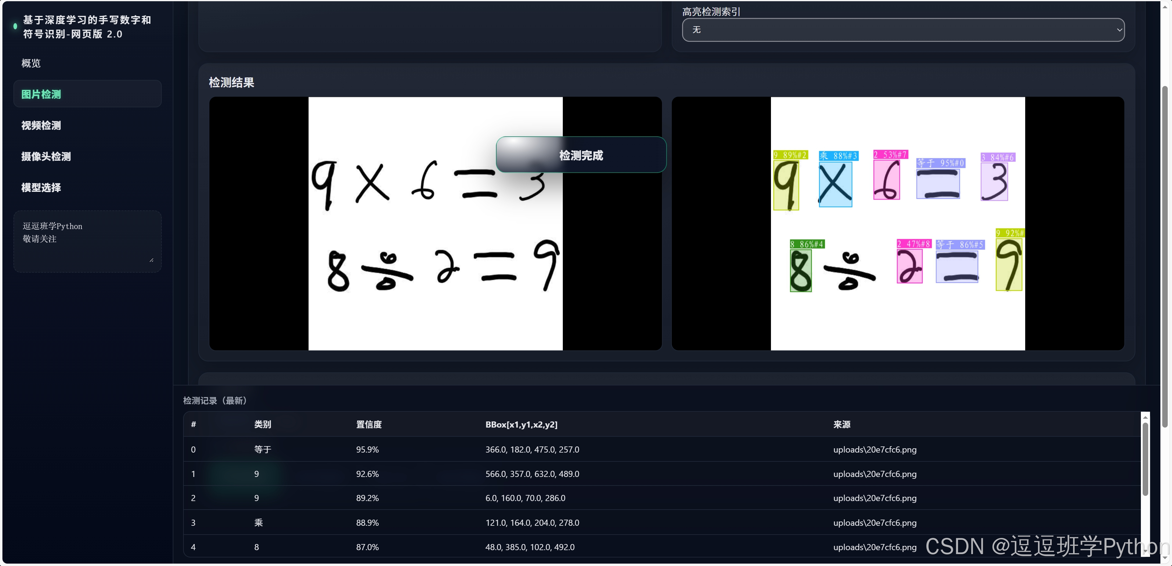Click the records table vertical scrollbar
The width and height of the screenshot is (1172, 566).
pyautogui.click(x=1145, y=459)
